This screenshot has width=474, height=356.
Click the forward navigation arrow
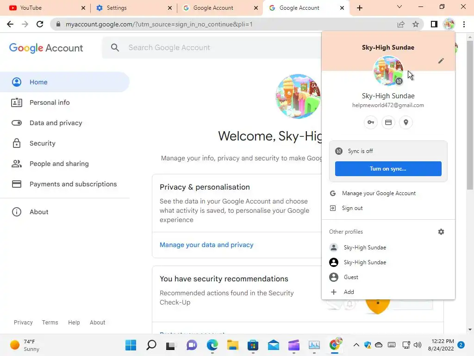pyautogui.click(x=25, y=24)
